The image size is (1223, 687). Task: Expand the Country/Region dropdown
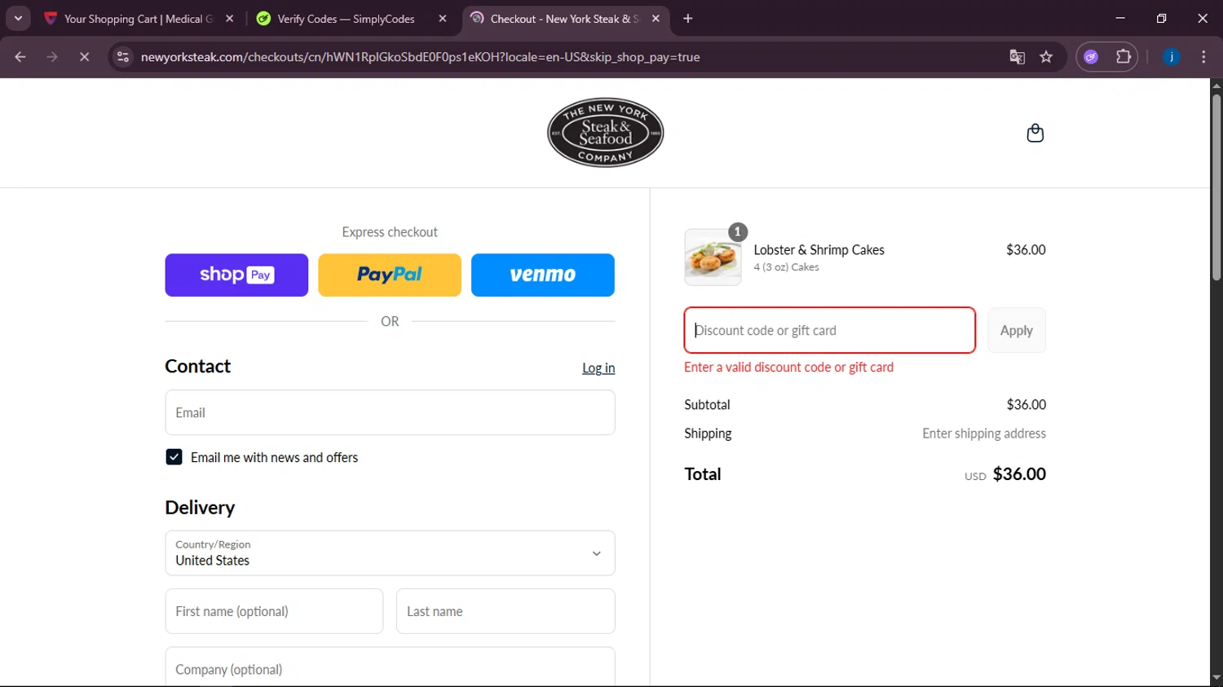point(390,553)
